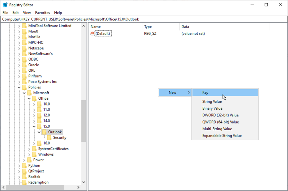Click the MiniTool Software Limited folder icon

point(25,26)
